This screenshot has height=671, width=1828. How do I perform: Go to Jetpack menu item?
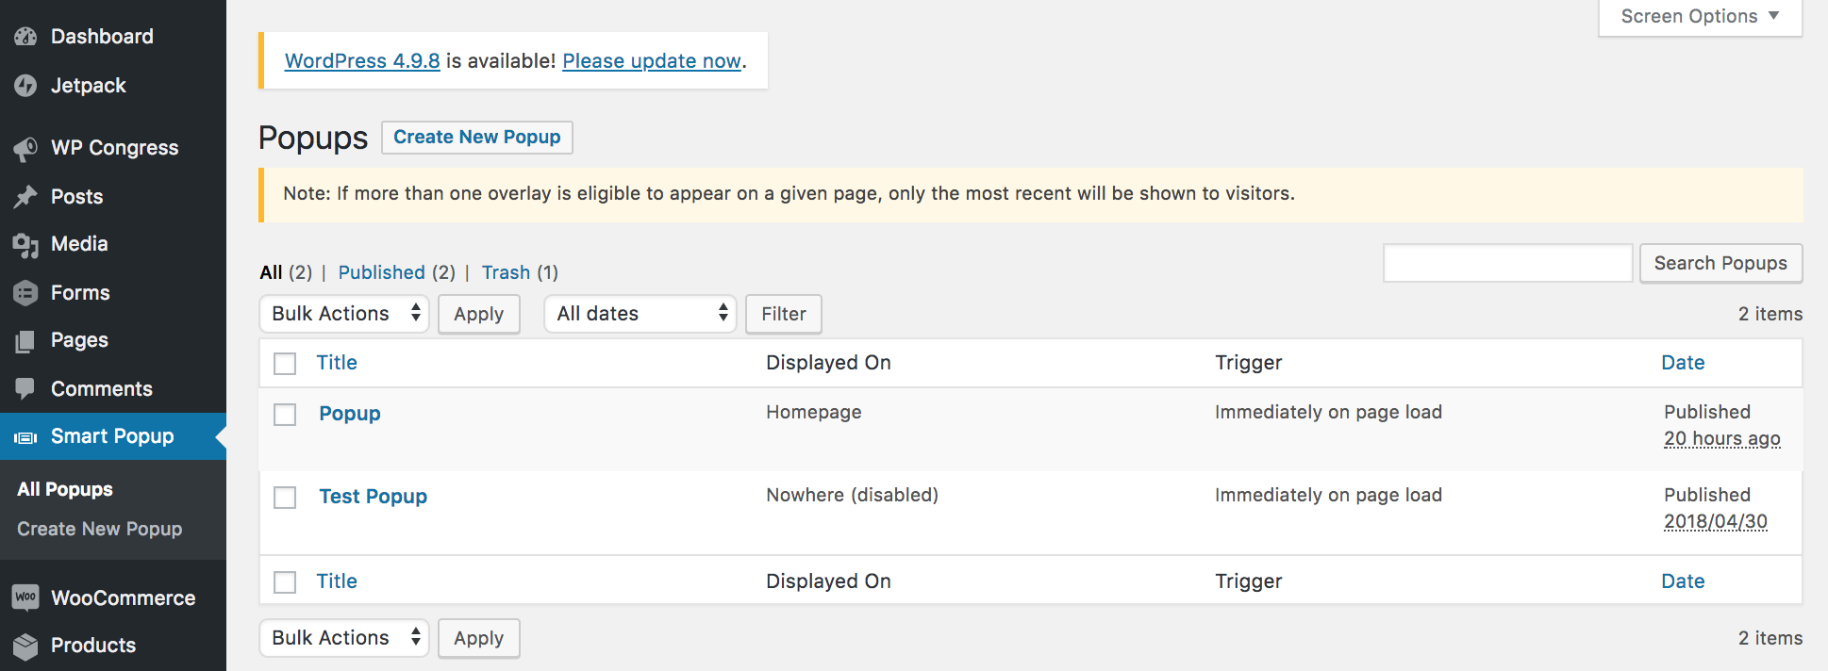coord(89,86)
